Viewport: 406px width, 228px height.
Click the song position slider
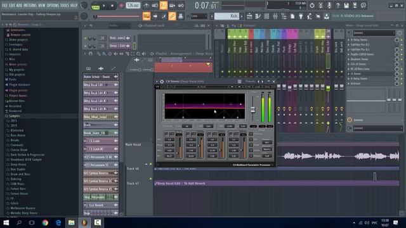117,16
